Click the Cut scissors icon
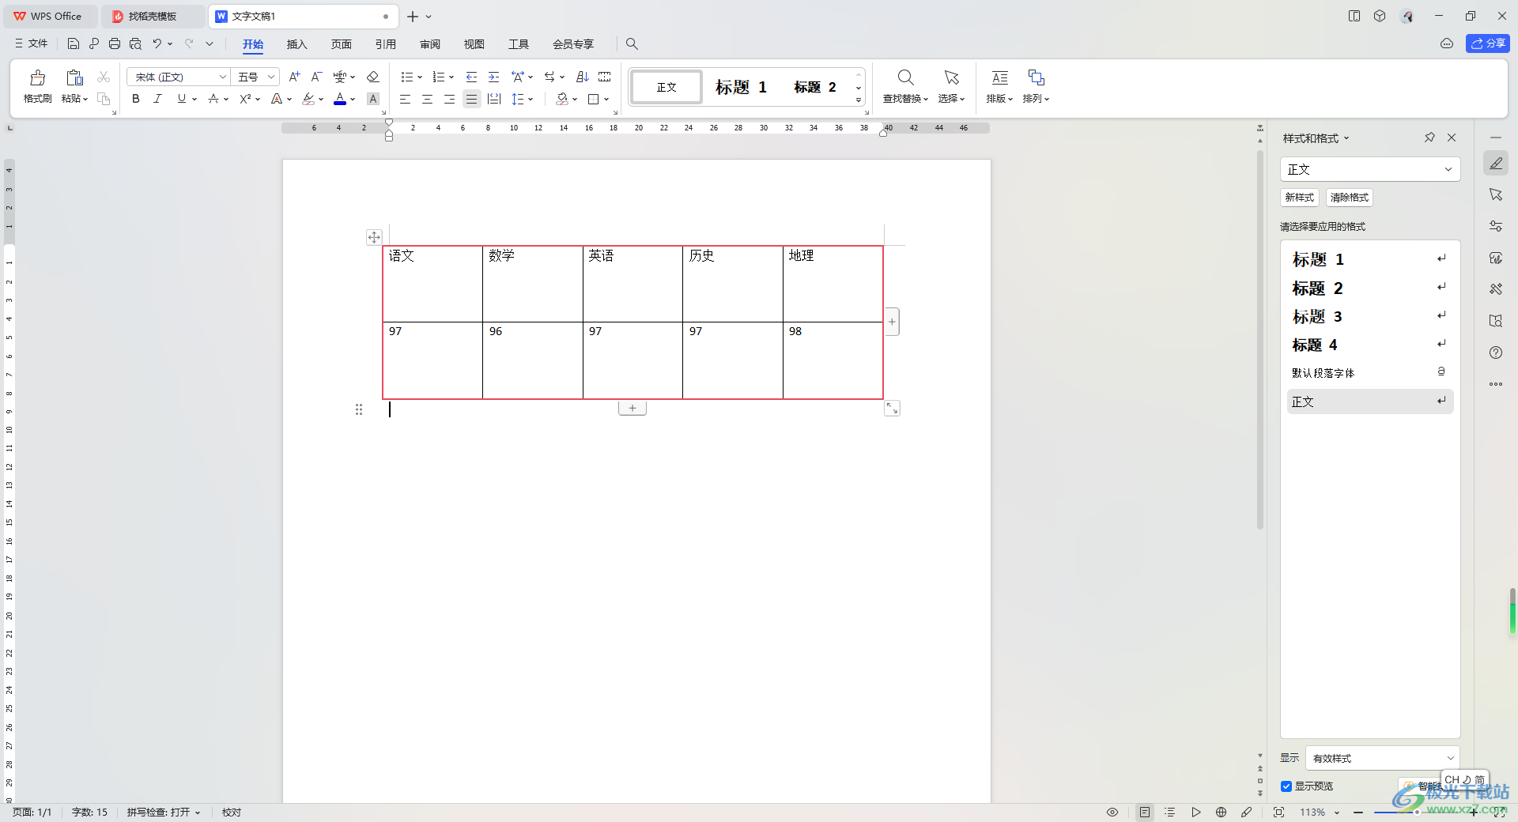The width and height of the screenshot is (1518, 822). (104, 77)
